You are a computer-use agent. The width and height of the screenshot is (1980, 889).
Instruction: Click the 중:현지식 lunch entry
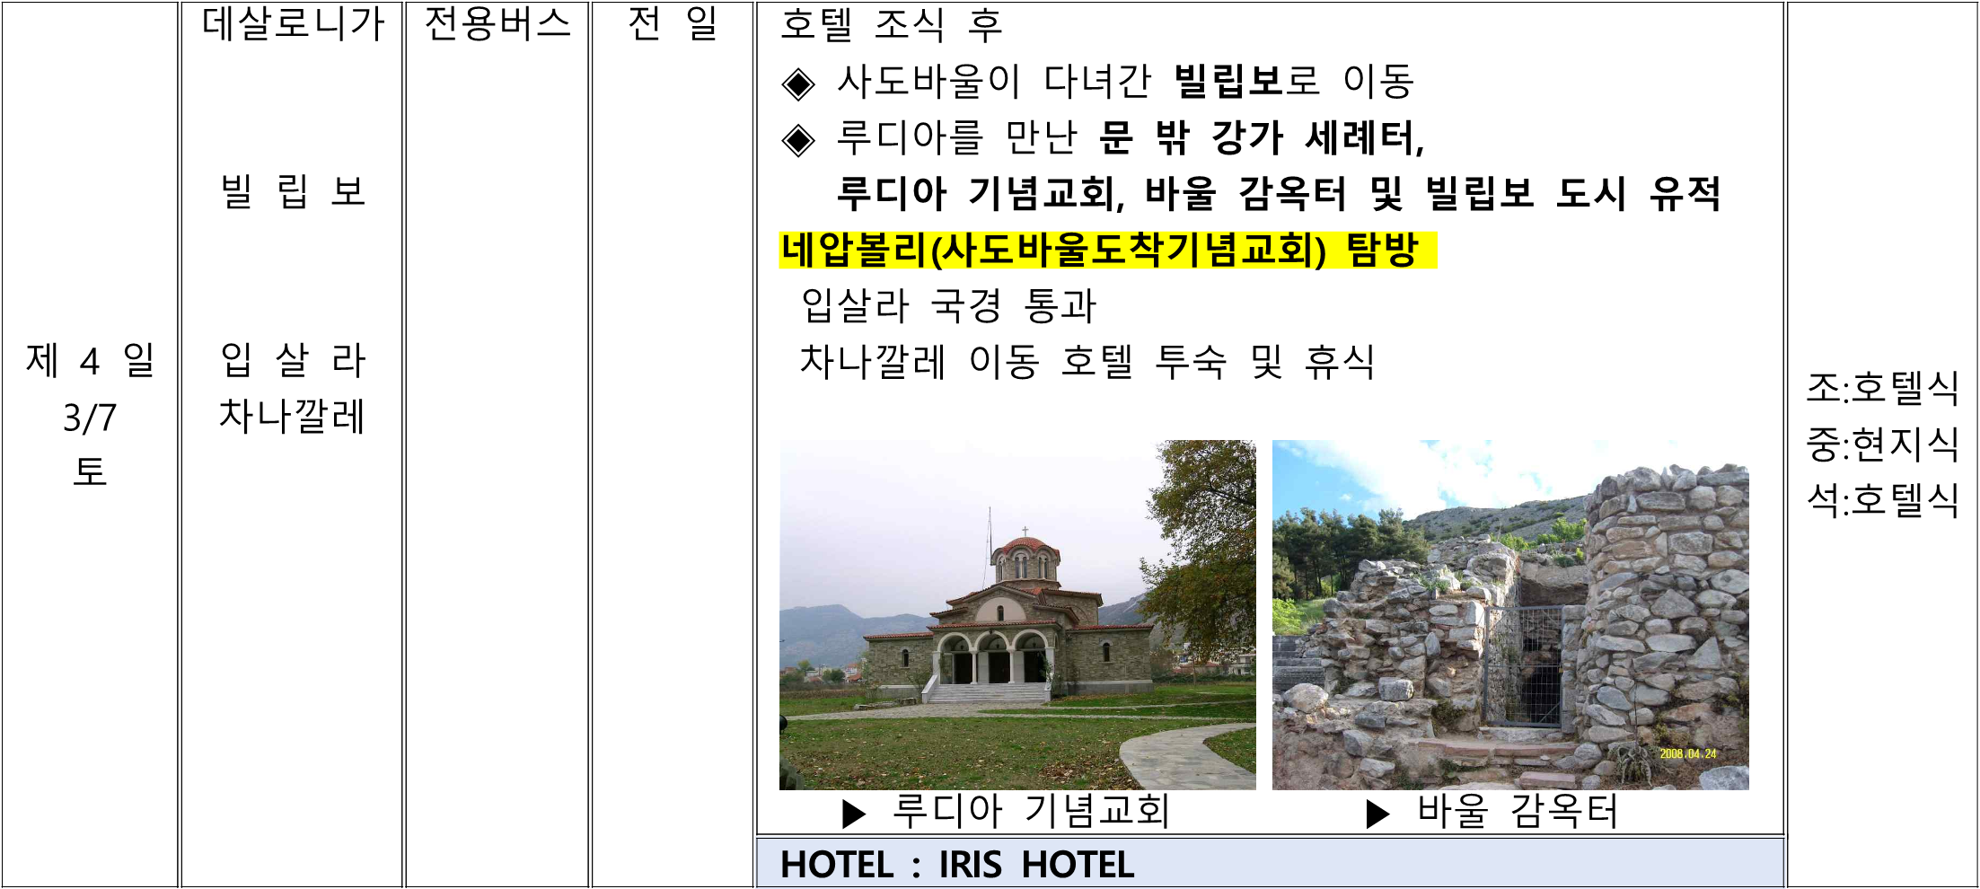click(1882, 444)
